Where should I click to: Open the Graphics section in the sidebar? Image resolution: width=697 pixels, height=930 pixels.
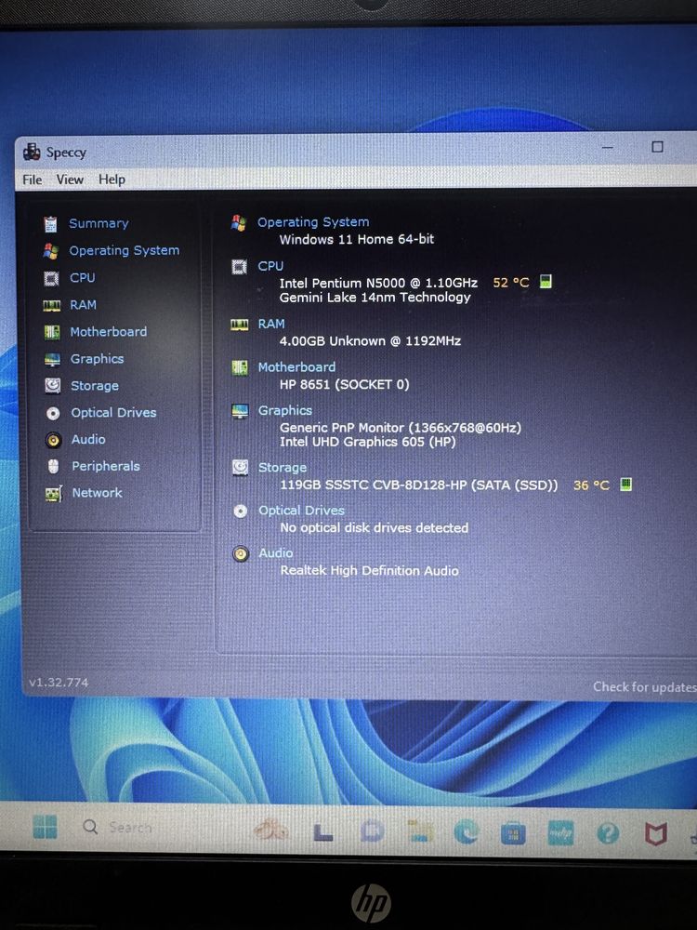[98, 359]
